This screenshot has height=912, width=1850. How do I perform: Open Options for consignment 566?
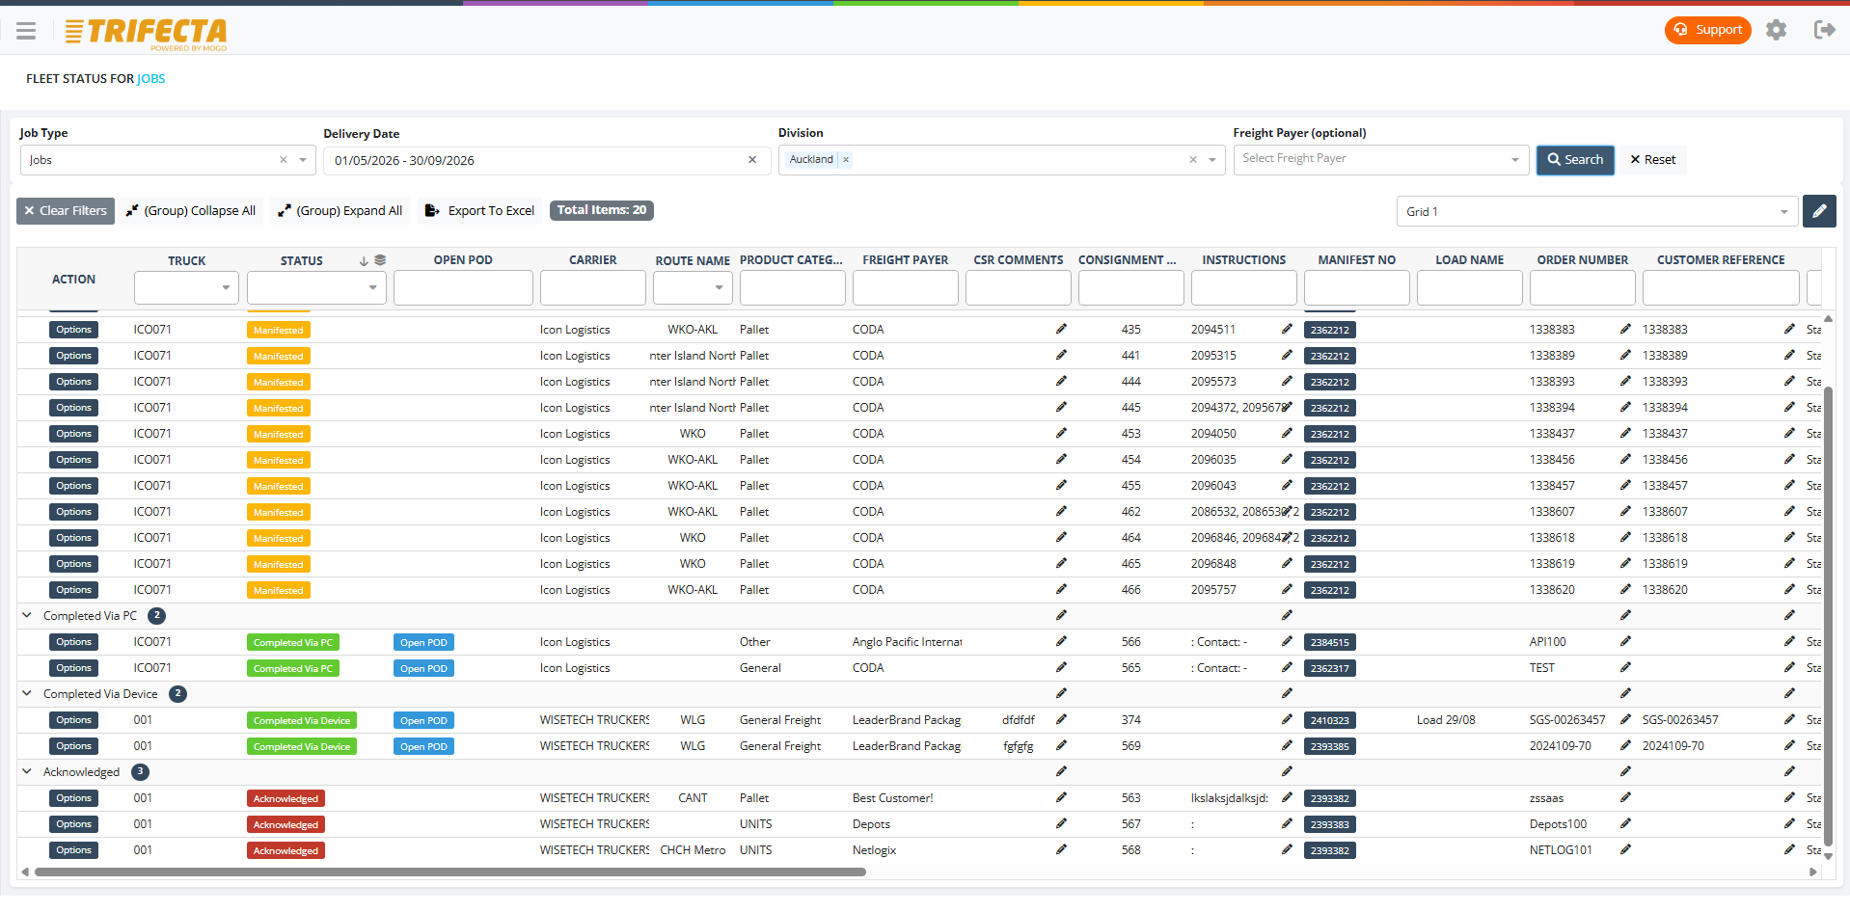click(73, 642)
